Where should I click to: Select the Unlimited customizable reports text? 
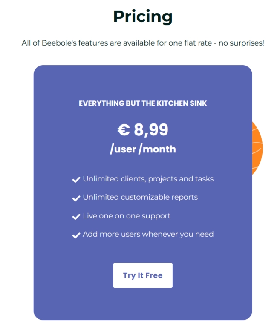coord(140,197)
